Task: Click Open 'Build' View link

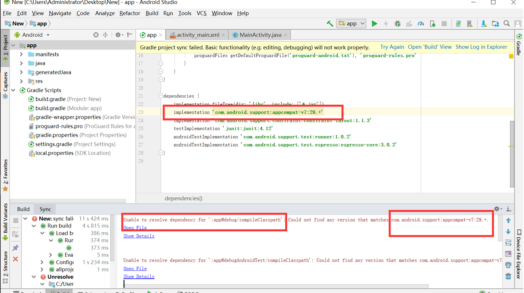Action: click(x=430, y=47)
